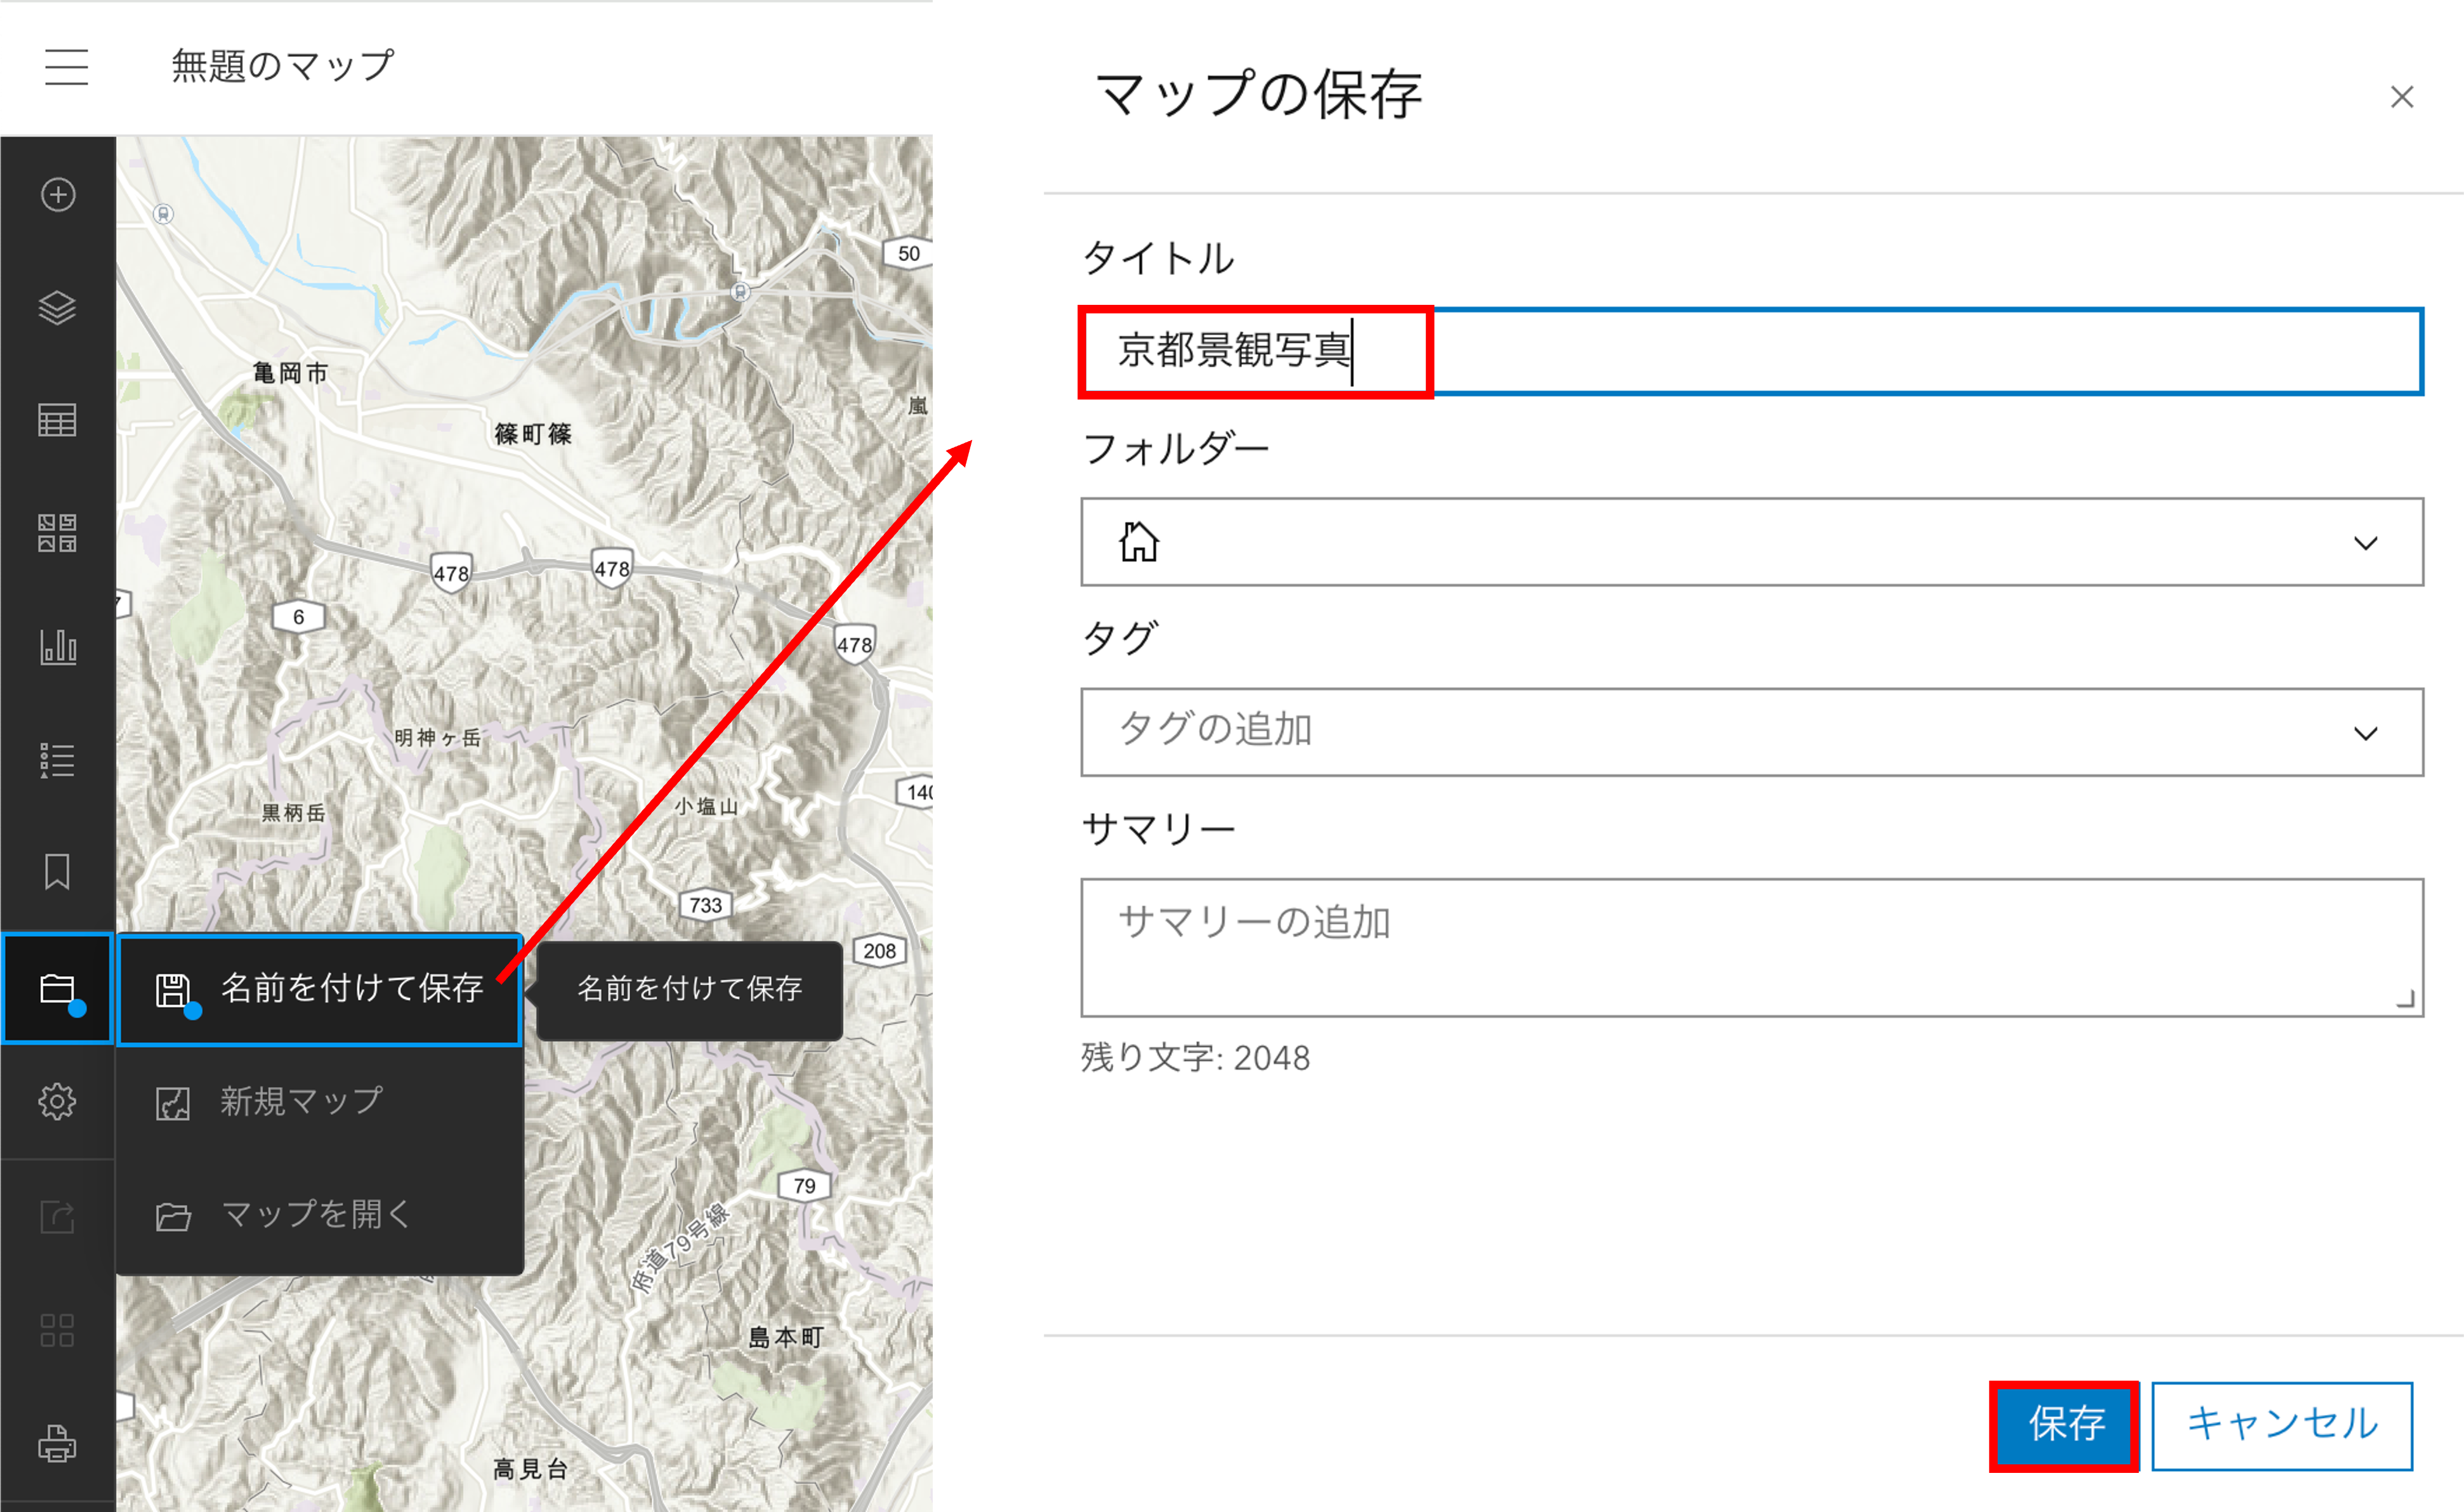The width and height of the screenshot is (2464, 1512).
Task: Click the 府道79号線 road label
Action: 681,1248
